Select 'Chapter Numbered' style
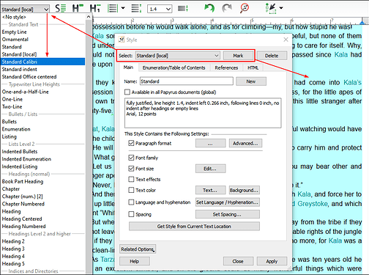This screenshot has width=369, height=275. pos(42,204)
